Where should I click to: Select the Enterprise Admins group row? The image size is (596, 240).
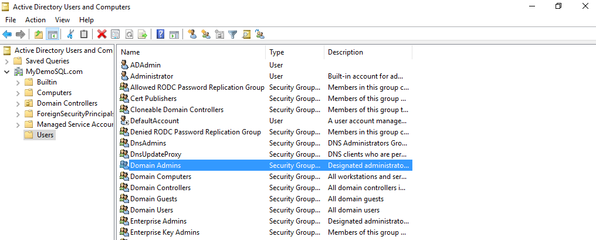(158, 221)
